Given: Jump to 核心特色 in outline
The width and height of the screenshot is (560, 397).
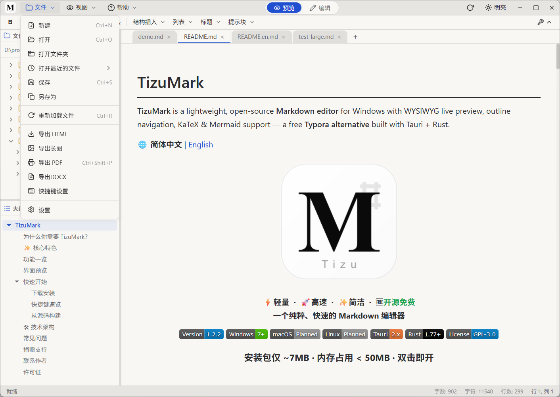Looking at the screenshot, I should pyautogui.click(x=40, y=248).
